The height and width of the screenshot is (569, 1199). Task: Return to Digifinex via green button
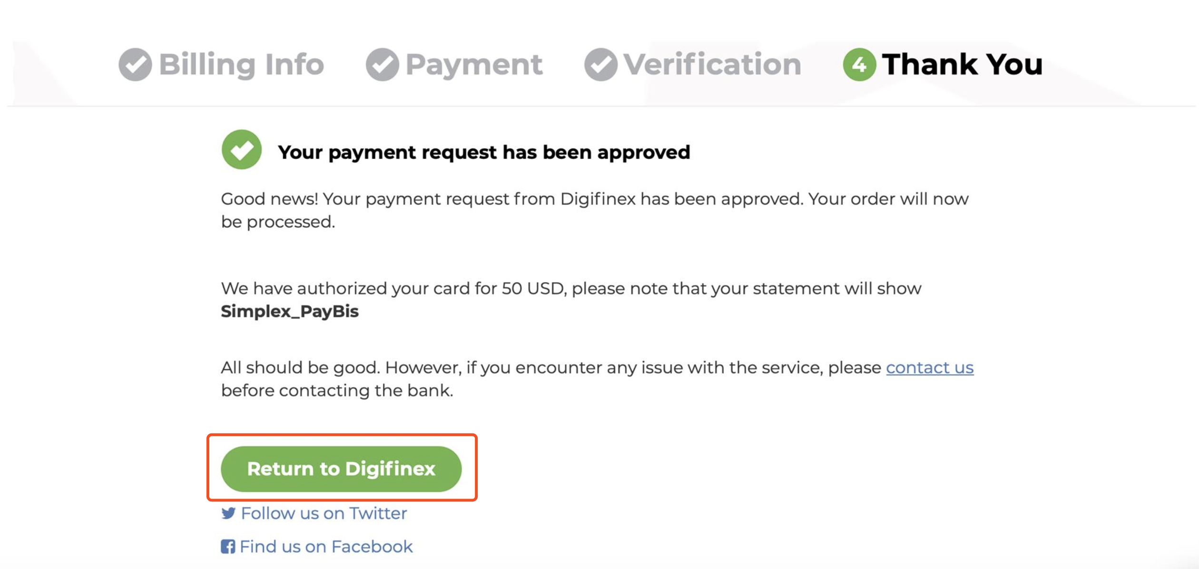(341, 469)
